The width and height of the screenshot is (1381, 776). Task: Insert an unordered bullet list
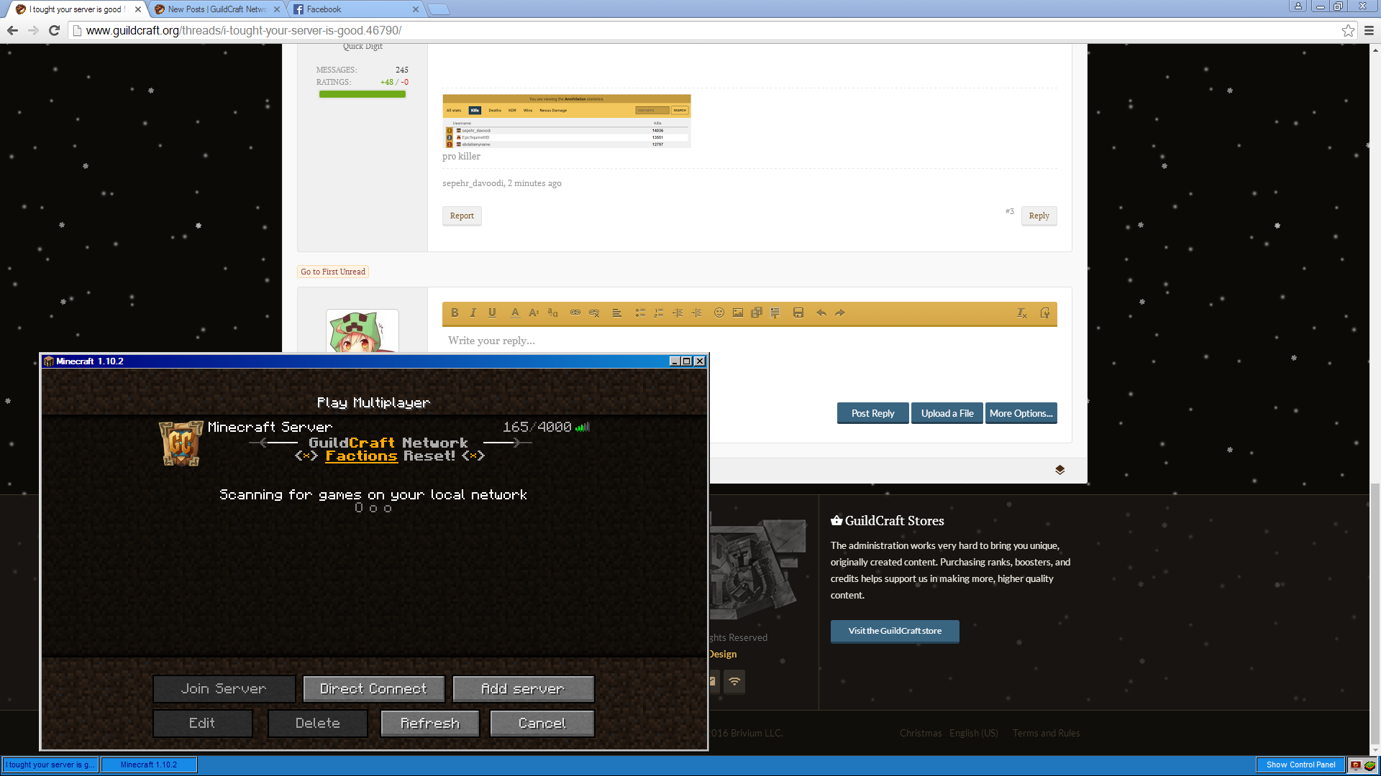click(640, 313)
